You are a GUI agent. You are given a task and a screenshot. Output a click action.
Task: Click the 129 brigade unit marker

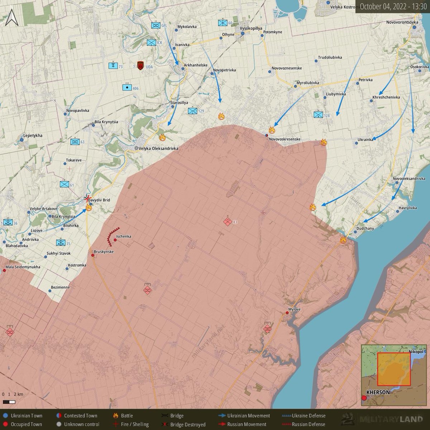(x=193, y=111)
